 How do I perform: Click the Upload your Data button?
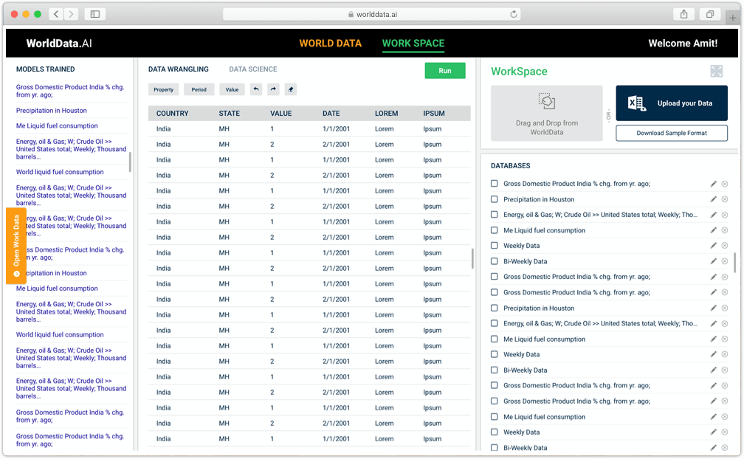[671, 103]
